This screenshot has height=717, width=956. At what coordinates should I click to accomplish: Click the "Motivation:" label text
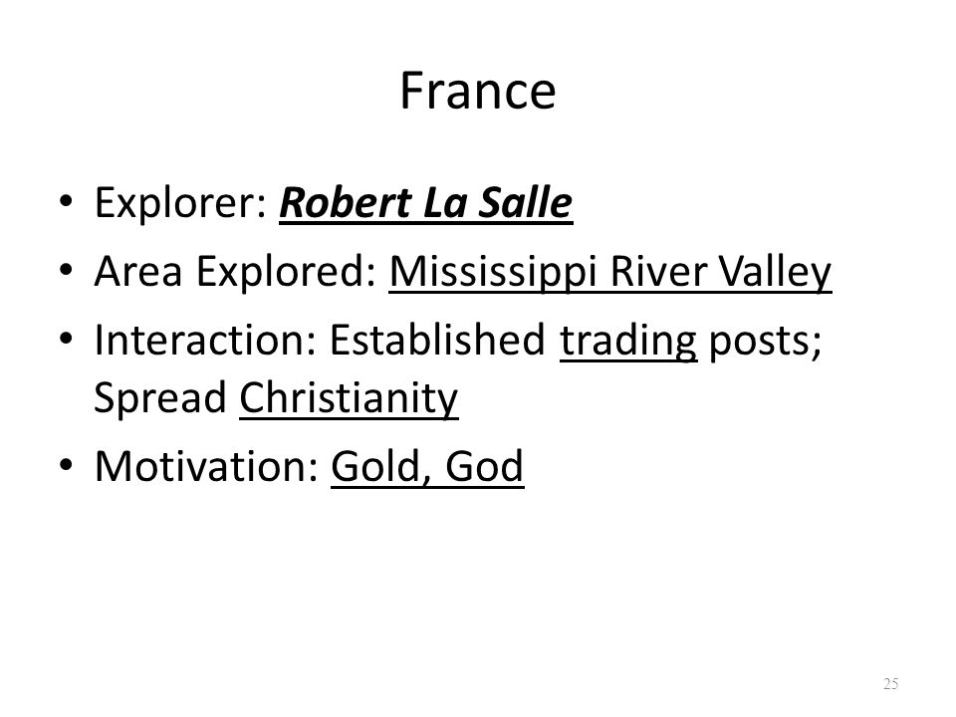pyautogui.click(x=207, y=466)
